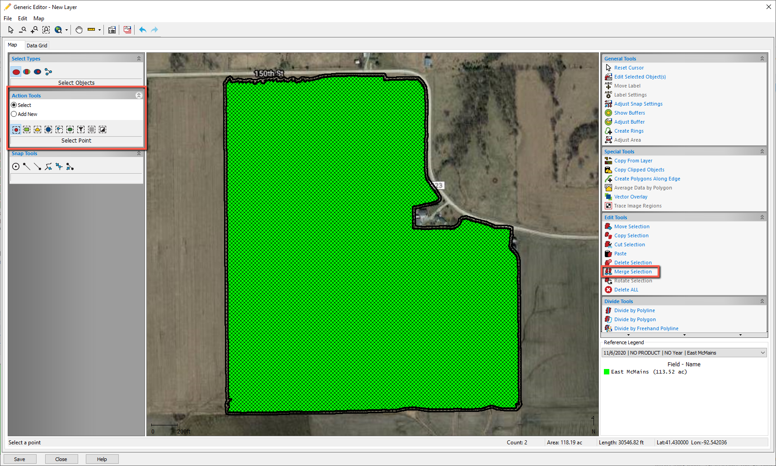
Task: Select the funnel filter selection tool
Action: tap(81, 129)
